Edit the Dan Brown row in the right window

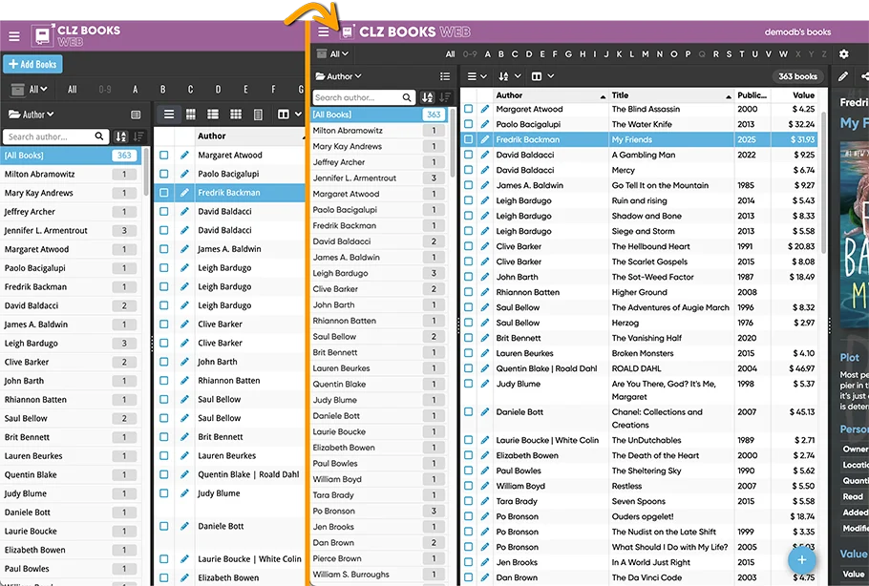[485, 577]
